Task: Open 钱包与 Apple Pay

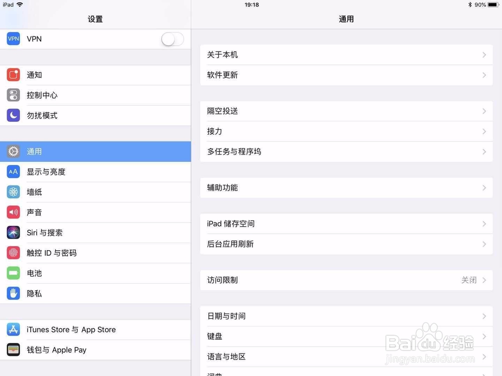Action: [95, 350]
